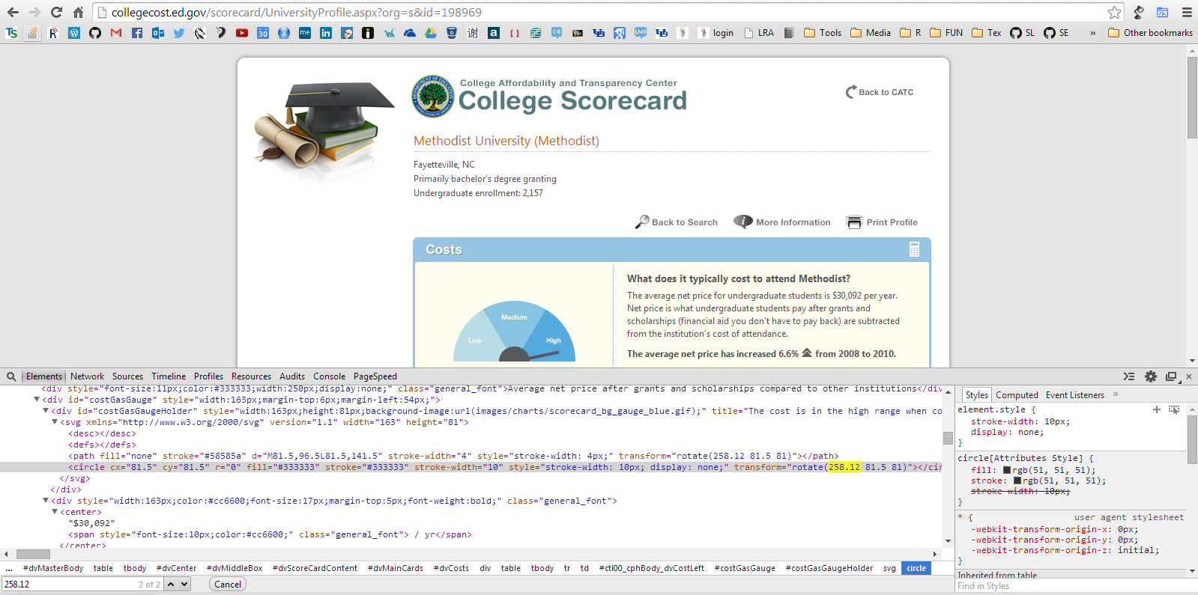
Task: Collapse the costGasGaugeHolder div node
Action: [46, 411]
